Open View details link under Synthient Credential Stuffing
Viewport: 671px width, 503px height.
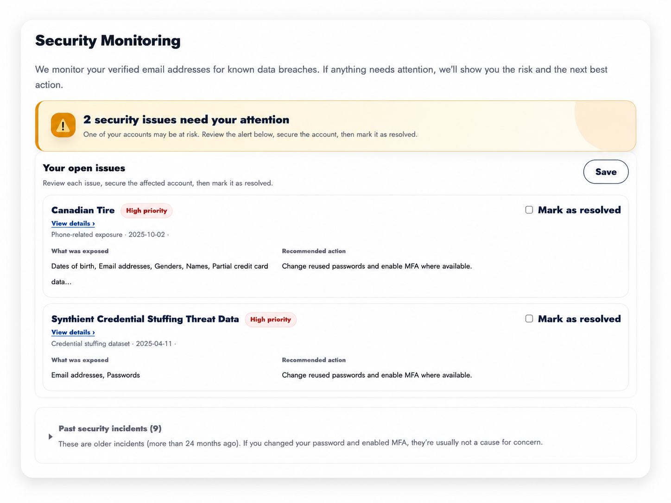pyautogui.click(x=73, y=332)
